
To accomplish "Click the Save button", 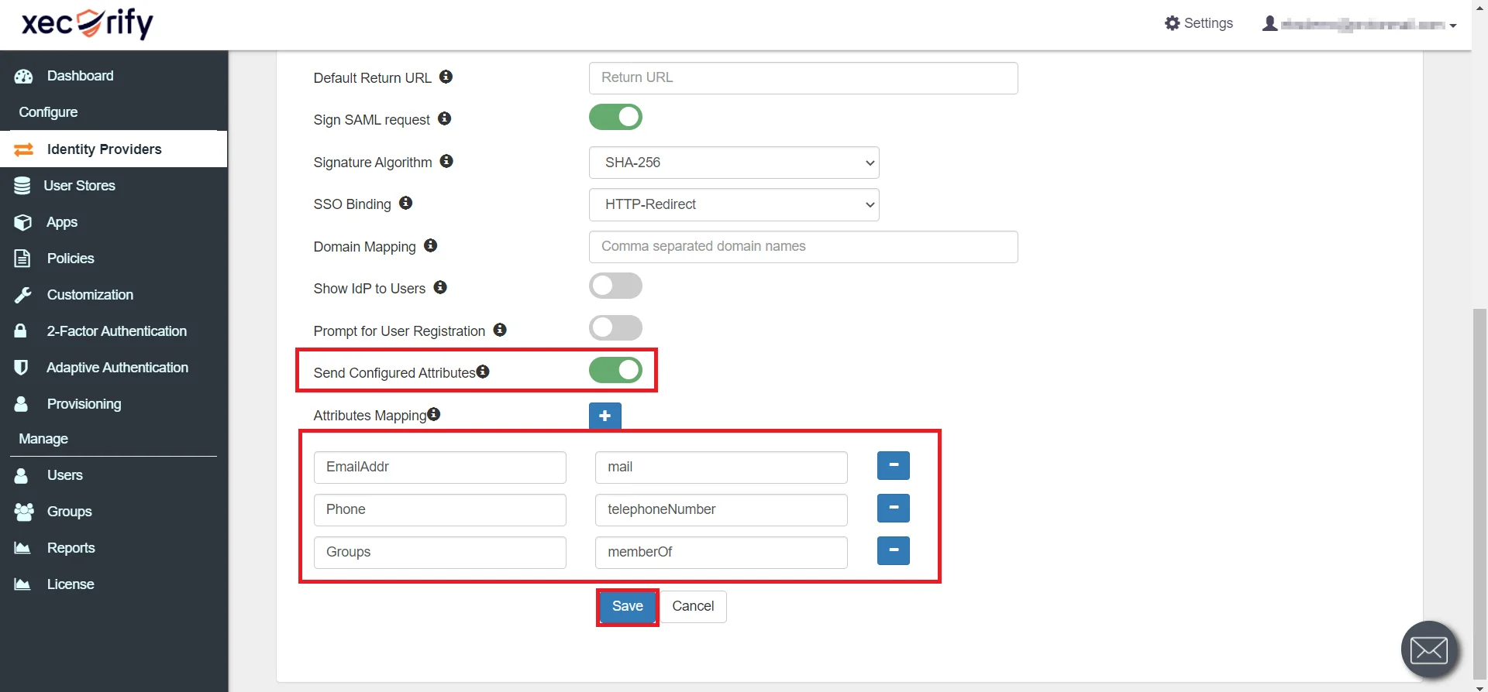I will [627, 607].
